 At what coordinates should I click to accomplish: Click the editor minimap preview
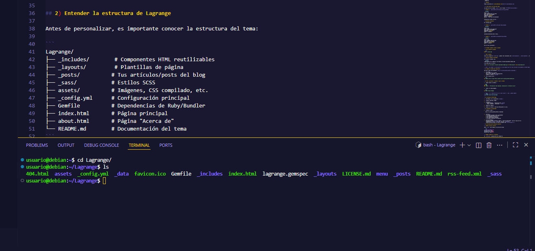(504, 69)
